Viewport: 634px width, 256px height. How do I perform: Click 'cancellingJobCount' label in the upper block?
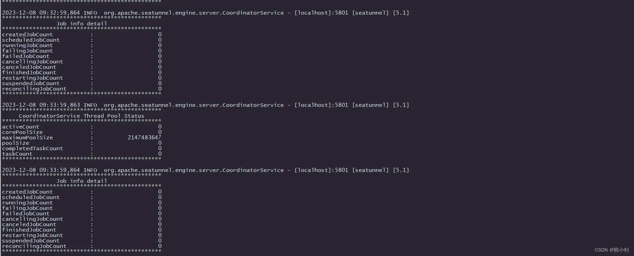tap(33, 62)
